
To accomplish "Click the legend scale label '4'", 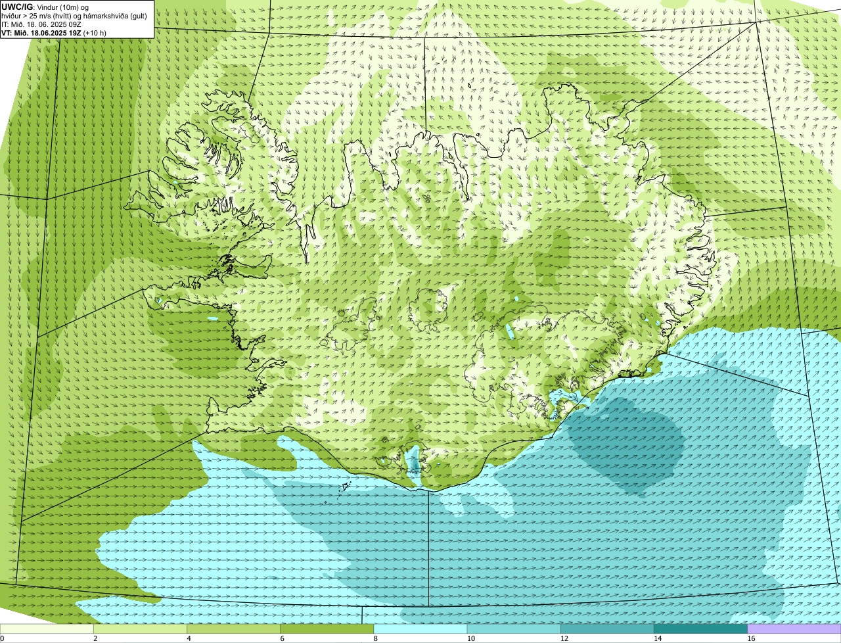I will [x=189, y=638].
